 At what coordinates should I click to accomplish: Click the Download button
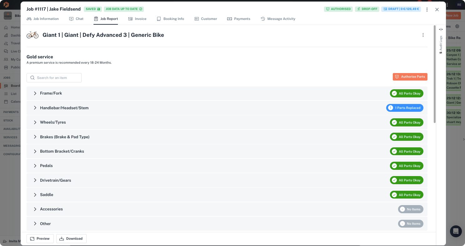point(71,239)
